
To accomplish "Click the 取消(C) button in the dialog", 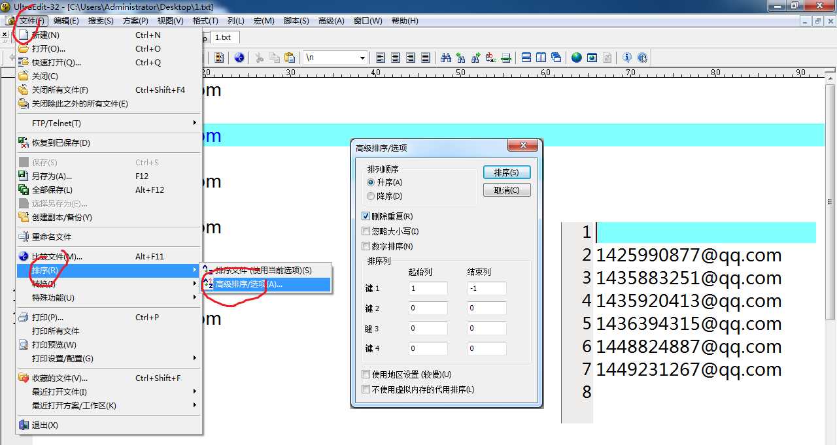I will click(x=507, y=190).
